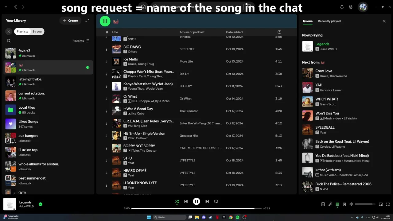This screenshot has width=393, height=221.
Task: Open the current rotation. playlist
Action: click(48, 96)
